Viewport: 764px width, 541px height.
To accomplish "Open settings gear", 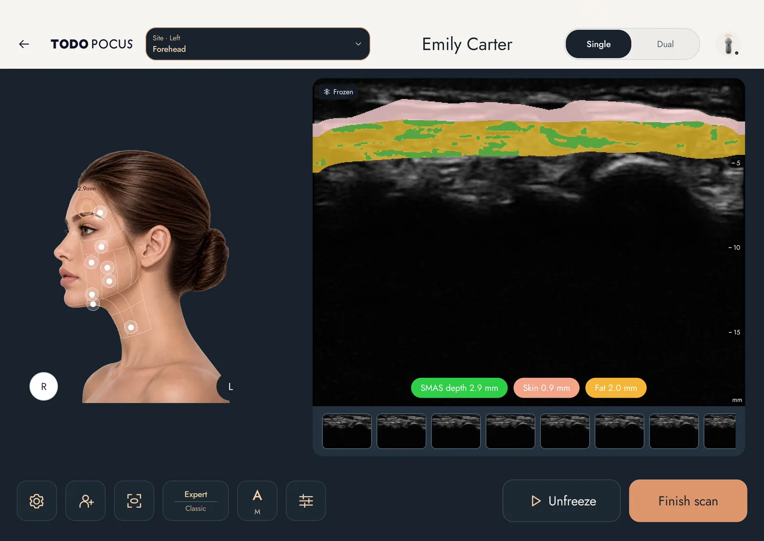I will coord(37,501).
